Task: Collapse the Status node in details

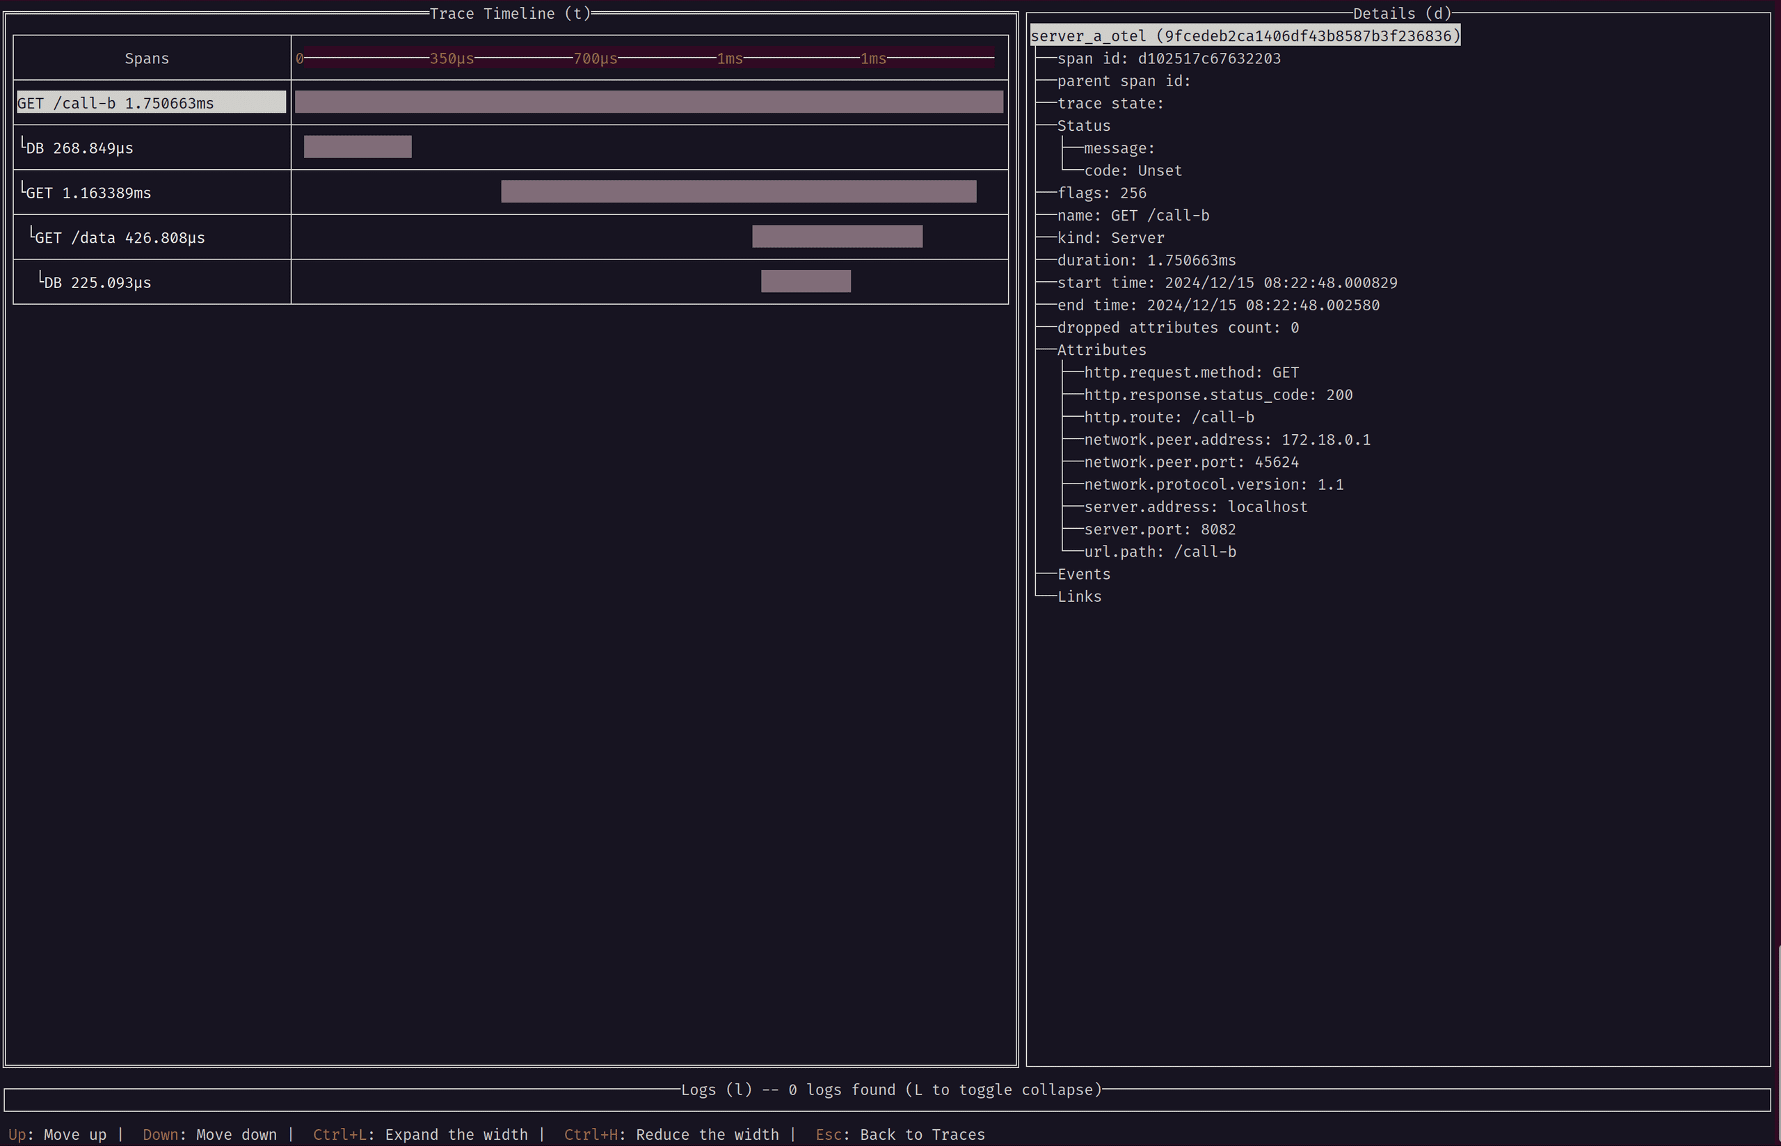Action: 1083,126
